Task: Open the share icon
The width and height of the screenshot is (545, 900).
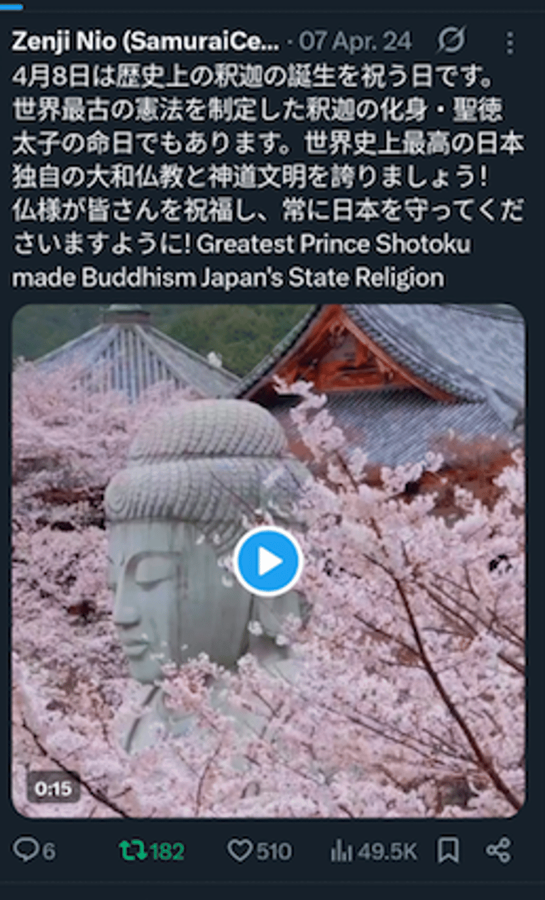Action: [498, 850]
